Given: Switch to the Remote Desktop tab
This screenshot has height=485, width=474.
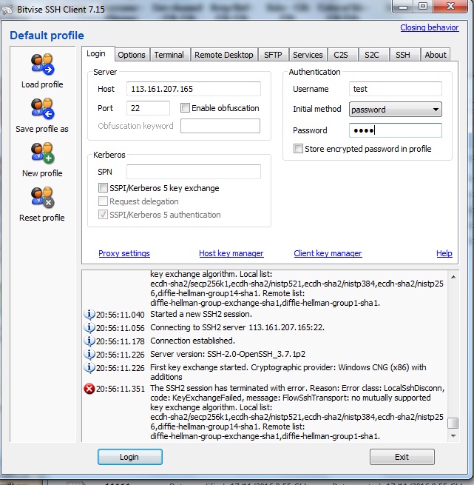Looking at the screenshot, I should [x=224, y=55].
